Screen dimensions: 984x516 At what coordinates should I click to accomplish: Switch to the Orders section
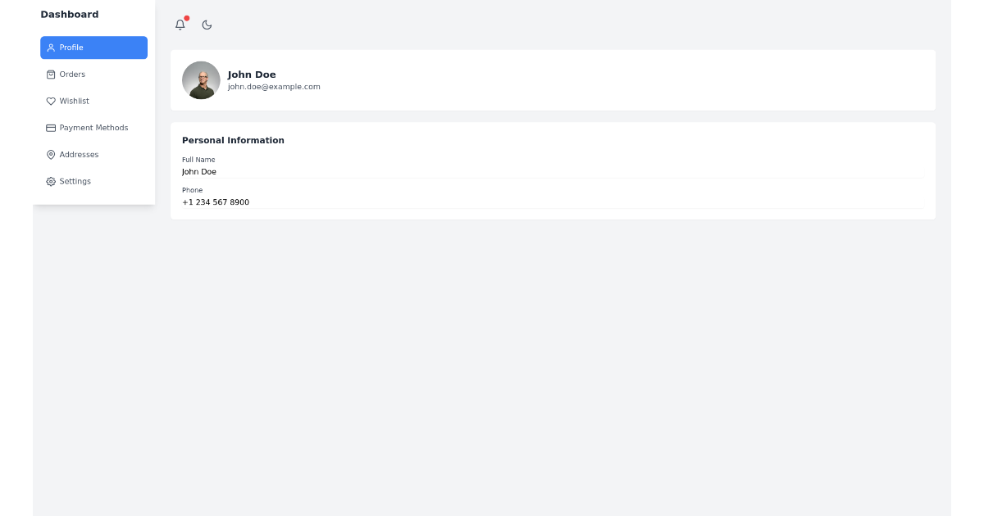(73, 74)
